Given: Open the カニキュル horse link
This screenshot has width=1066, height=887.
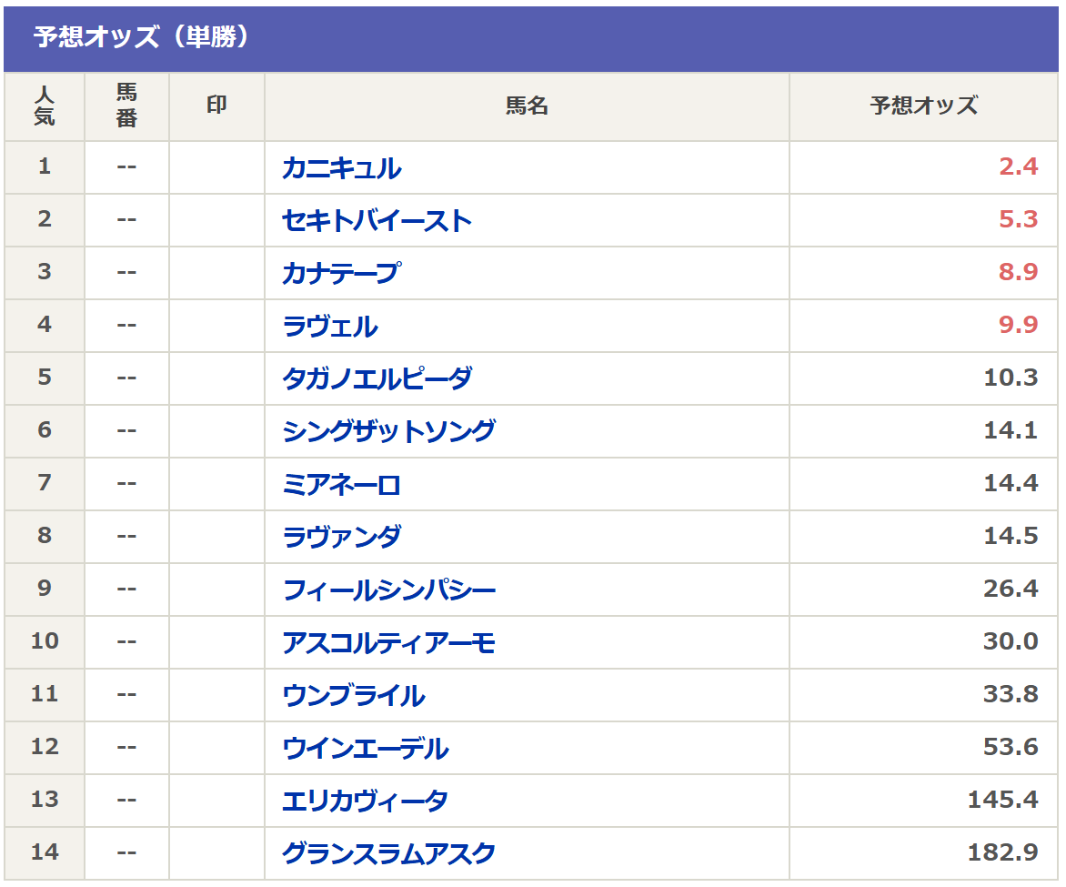Looking at the screenshot, I should tap(341, 168).
